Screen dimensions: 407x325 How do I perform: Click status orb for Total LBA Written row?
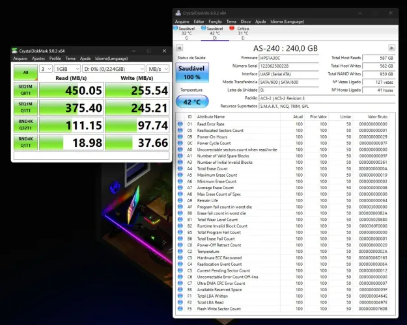(180, 296)
